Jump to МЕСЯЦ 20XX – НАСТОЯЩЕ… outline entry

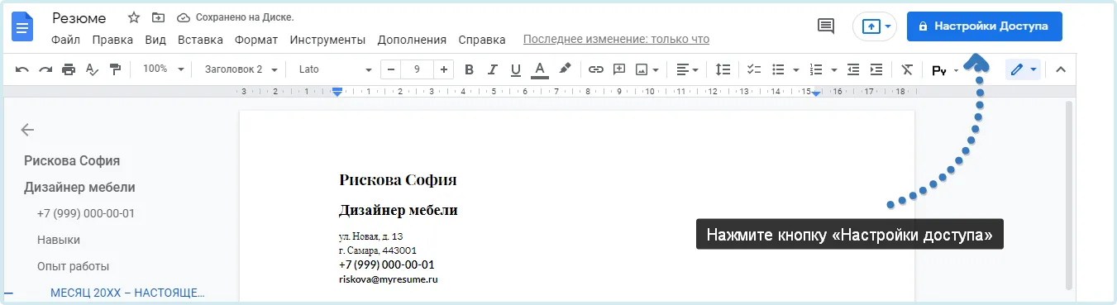tap(127, 293)
